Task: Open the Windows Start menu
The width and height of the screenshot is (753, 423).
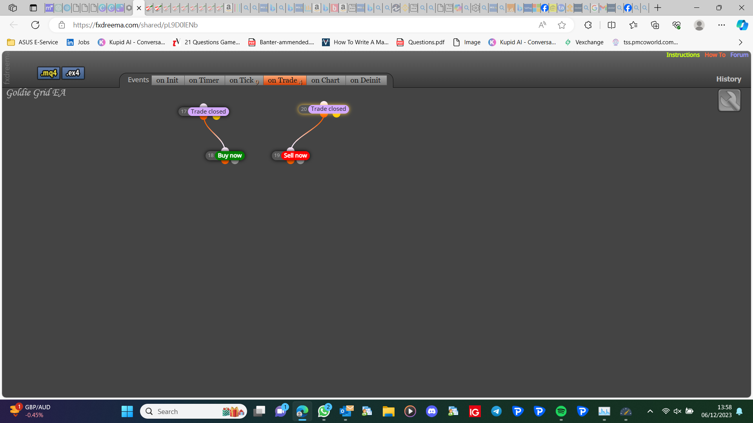Action: point(127,411)
